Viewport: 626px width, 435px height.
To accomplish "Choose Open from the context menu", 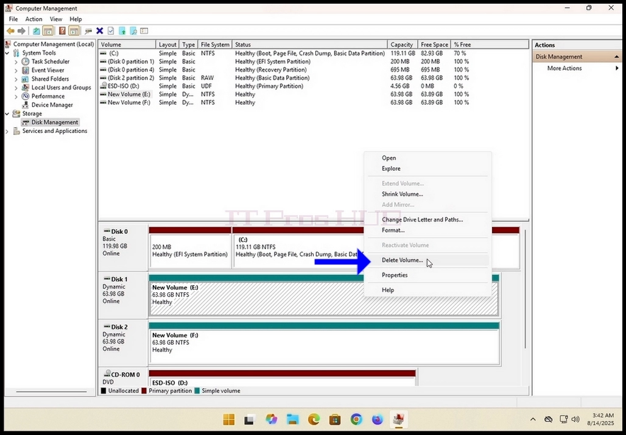I will 427,158.
